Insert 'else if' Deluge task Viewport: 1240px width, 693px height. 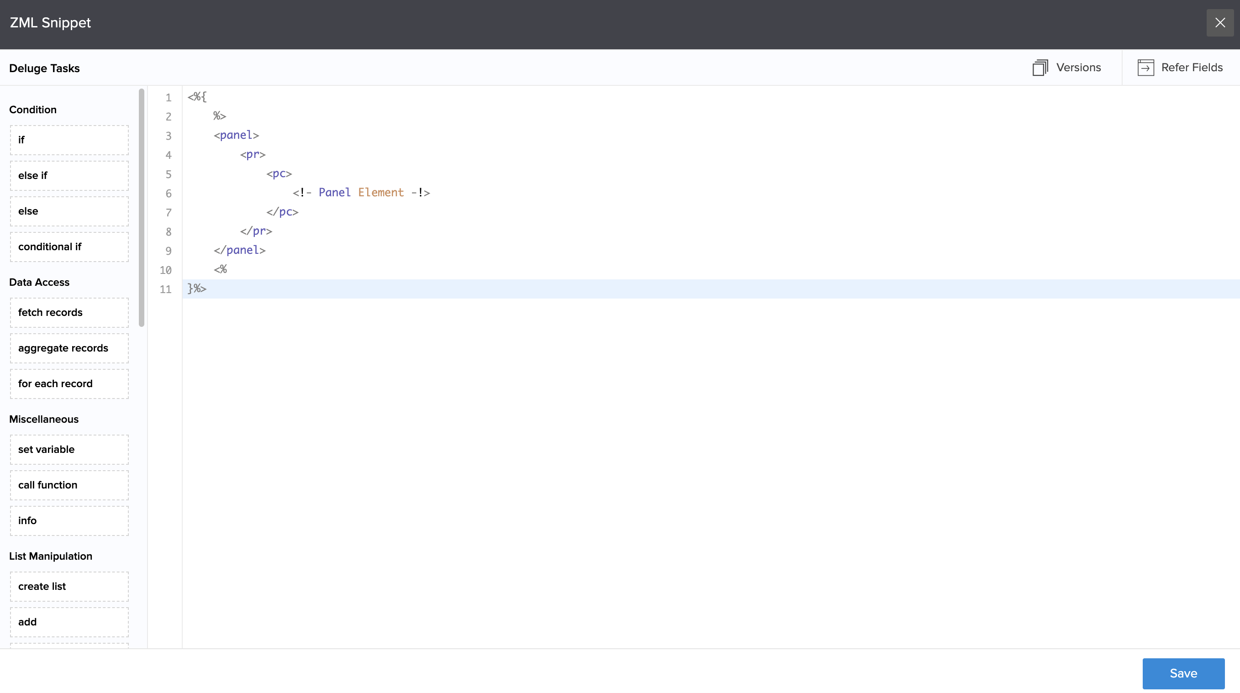click(69, 176)
